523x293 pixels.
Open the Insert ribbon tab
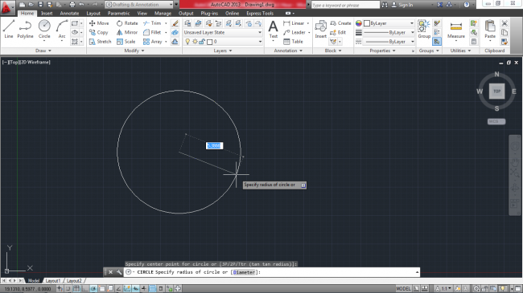tap(47, 14)
